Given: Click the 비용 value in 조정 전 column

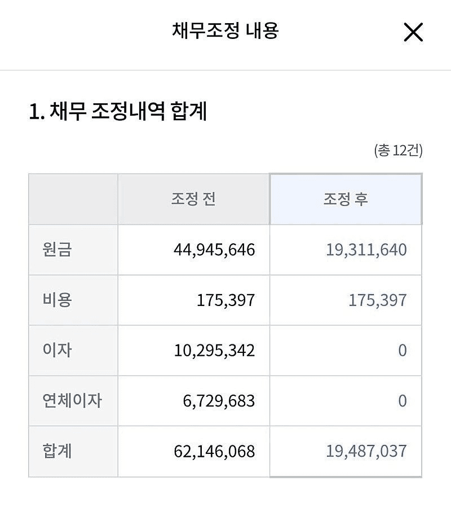Looking at the screenshot, I should [x=225, y=300].
